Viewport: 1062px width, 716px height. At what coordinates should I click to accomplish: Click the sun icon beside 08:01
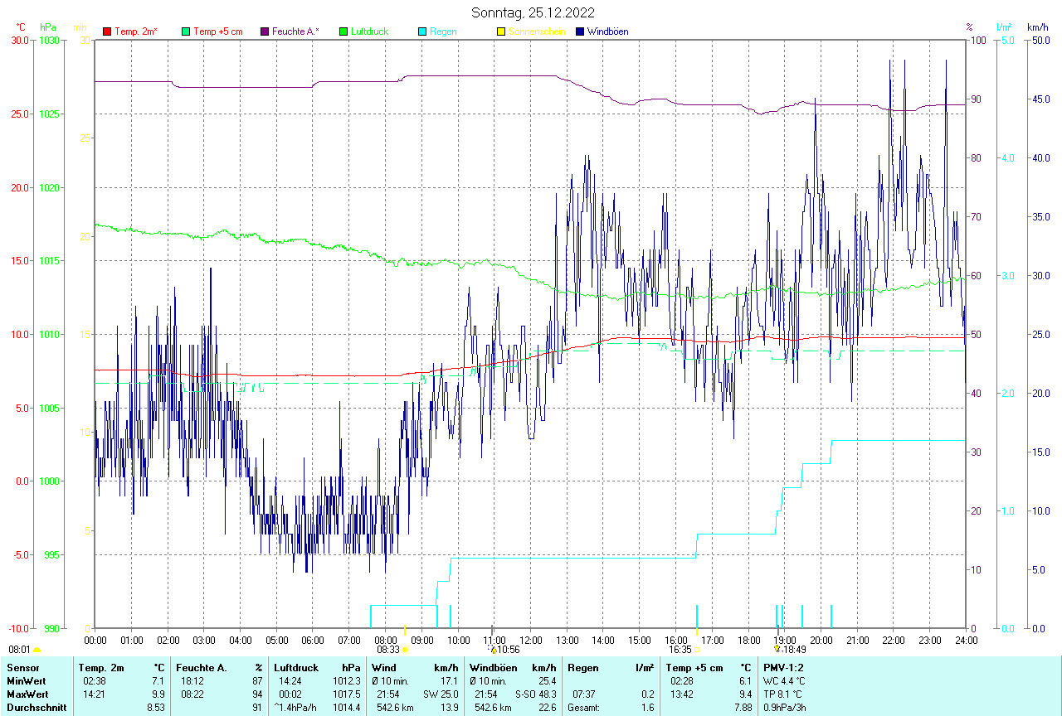coord(37,651)
